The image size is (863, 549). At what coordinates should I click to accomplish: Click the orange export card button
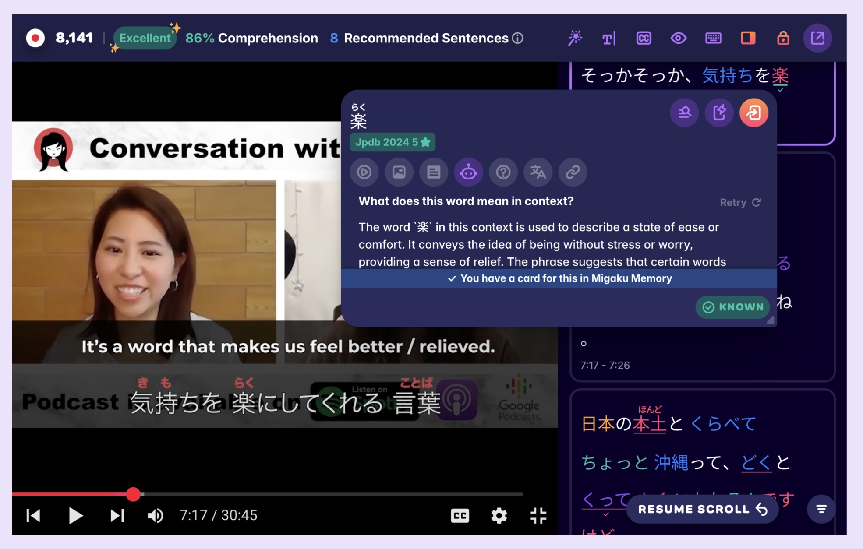pos(754,113)
